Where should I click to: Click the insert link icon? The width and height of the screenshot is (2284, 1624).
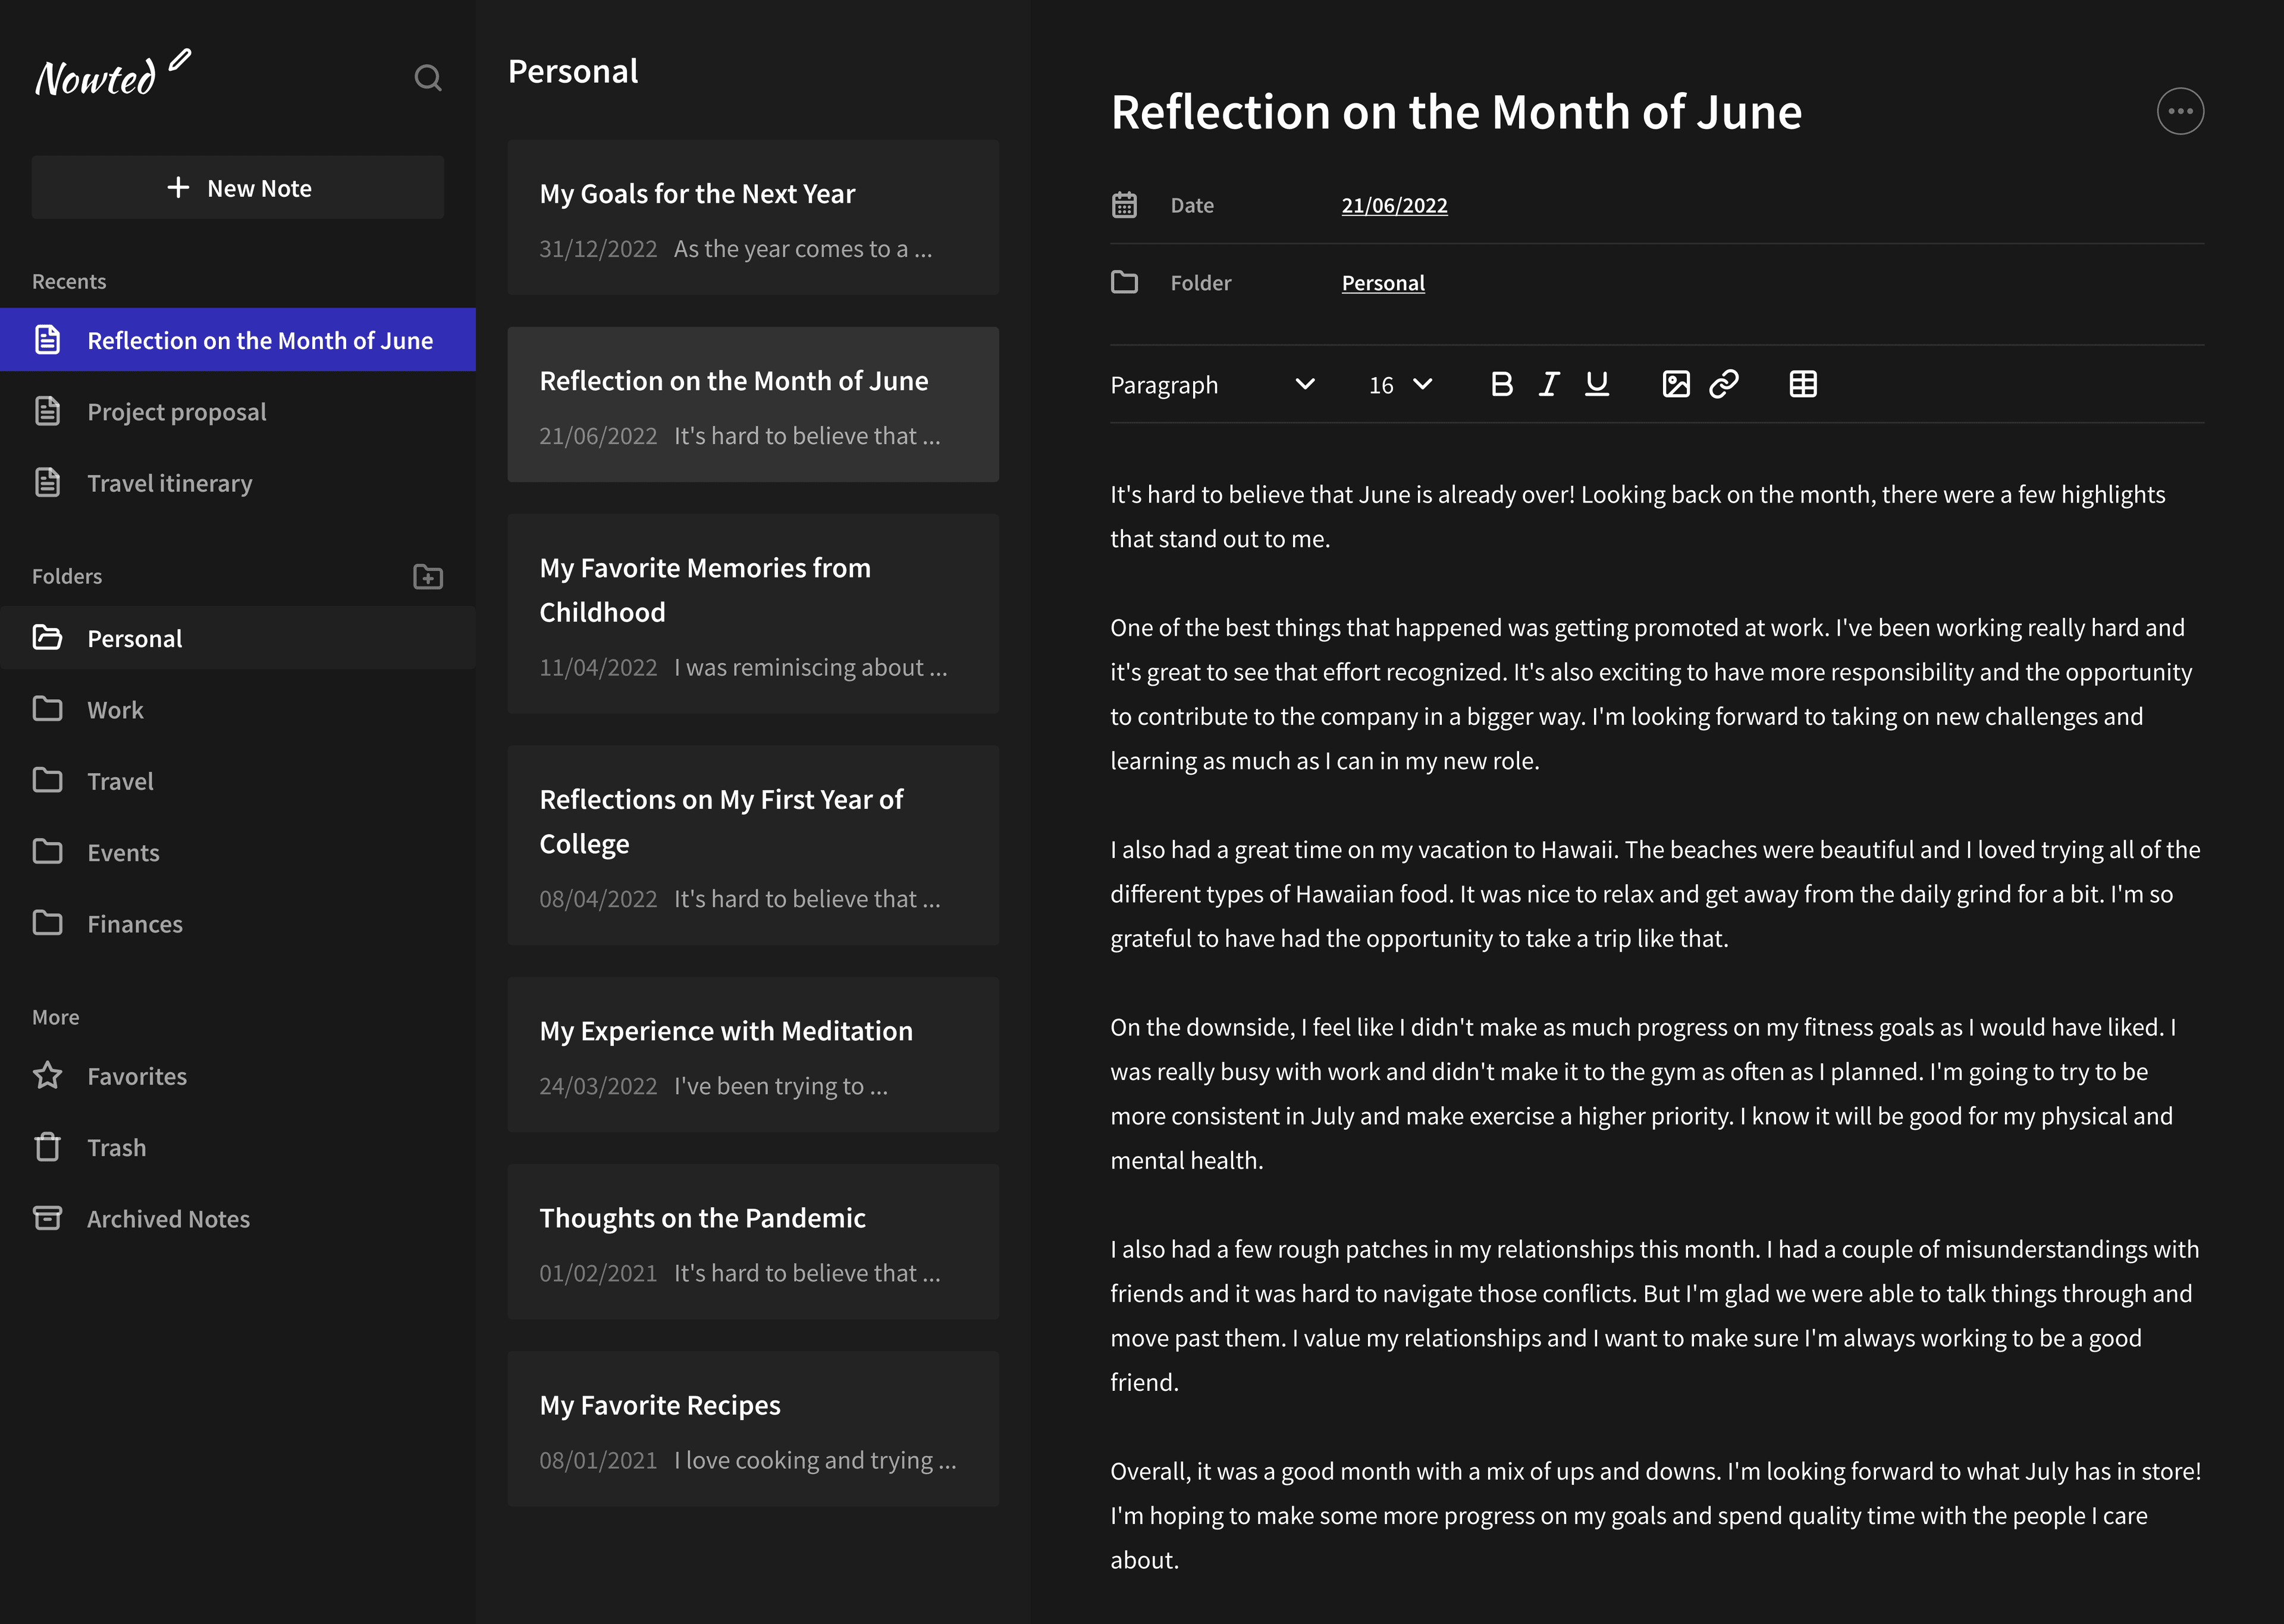(x=1724, y=384)
